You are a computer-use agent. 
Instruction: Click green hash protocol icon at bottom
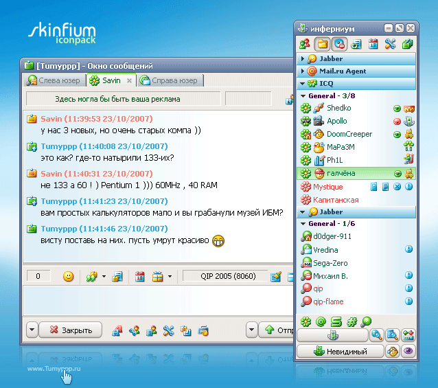[x=351, y=322]
